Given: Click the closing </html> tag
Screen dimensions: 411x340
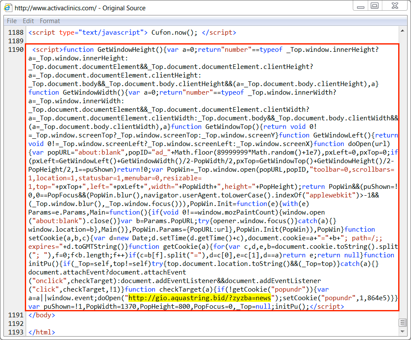Looking at the screenshot, I should pyautogui.click(x=42, y=332).
